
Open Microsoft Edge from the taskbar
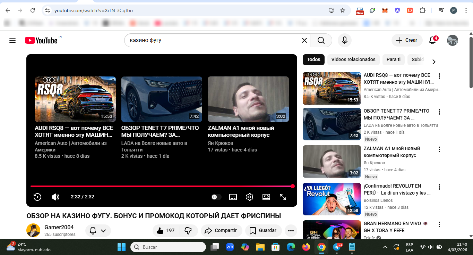click(x=291, y=247)
